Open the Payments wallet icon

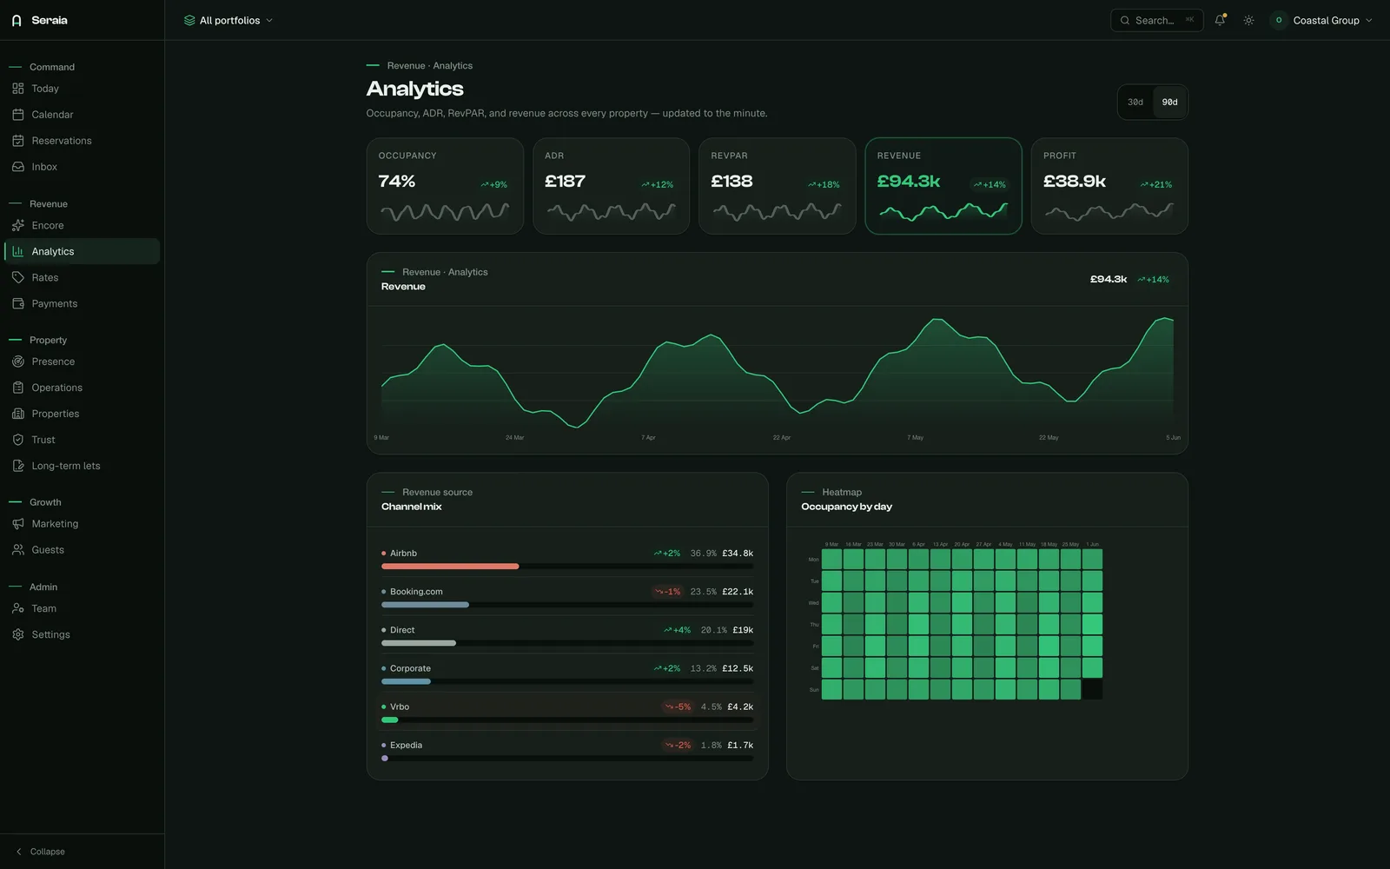pos(18,303)
